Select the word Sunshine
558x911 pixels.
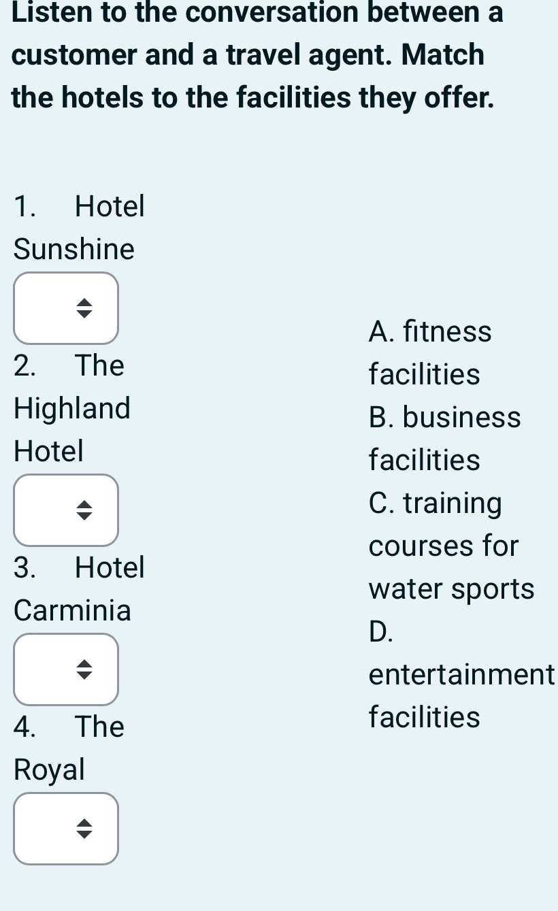point(74,249)
